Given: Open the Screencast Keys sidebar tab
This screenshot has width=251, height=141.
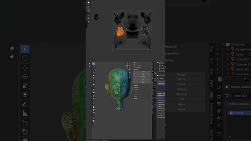Looking at the screenshot, I should tap(211, 114).
